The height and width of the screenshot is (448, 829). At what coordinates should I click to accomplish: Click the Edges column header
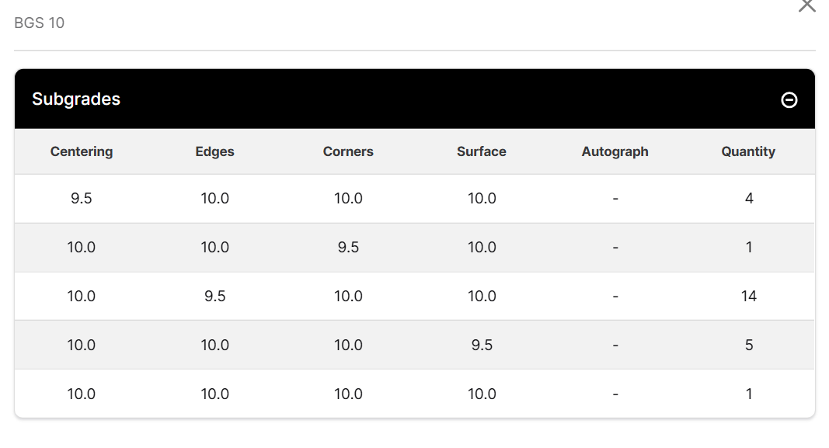(x=214, y=151)
